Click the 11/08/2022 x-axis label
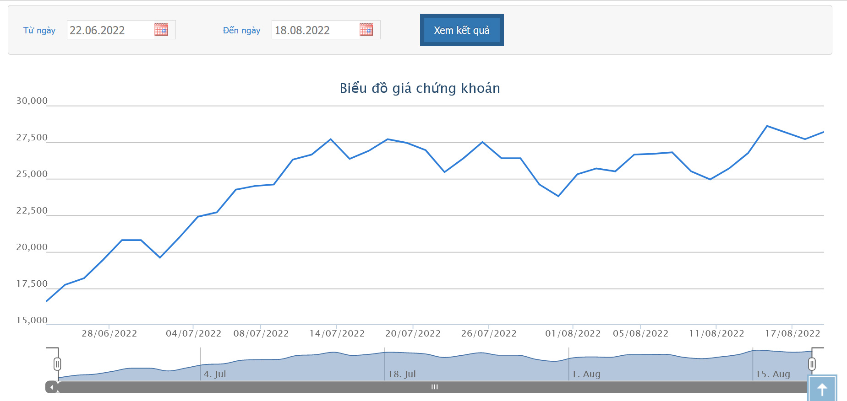The height and width of the screenshot is (401, 847). [716, 333]
